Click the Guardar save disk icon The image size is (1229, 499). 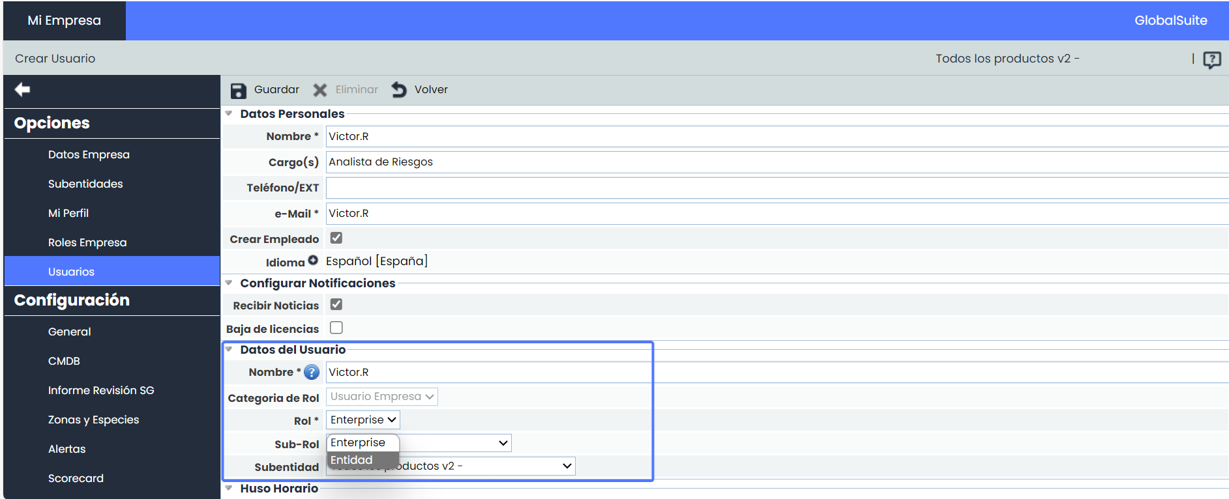tap(239, 91)
